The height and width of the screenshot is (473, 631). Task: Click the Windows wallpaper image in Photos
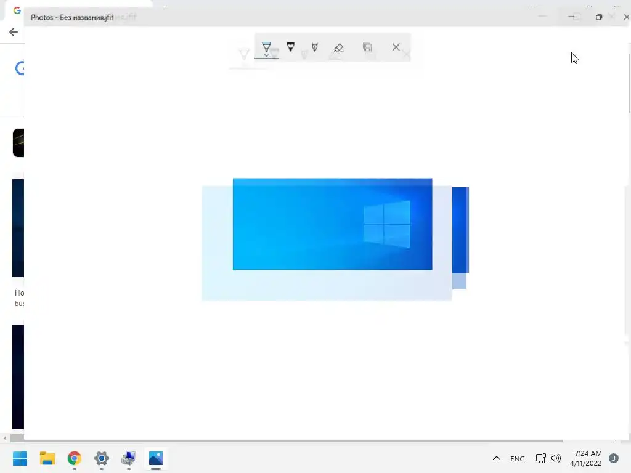[x=332, y=224]
